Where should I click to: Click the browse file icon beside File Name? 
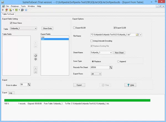[x=137, y=35]
